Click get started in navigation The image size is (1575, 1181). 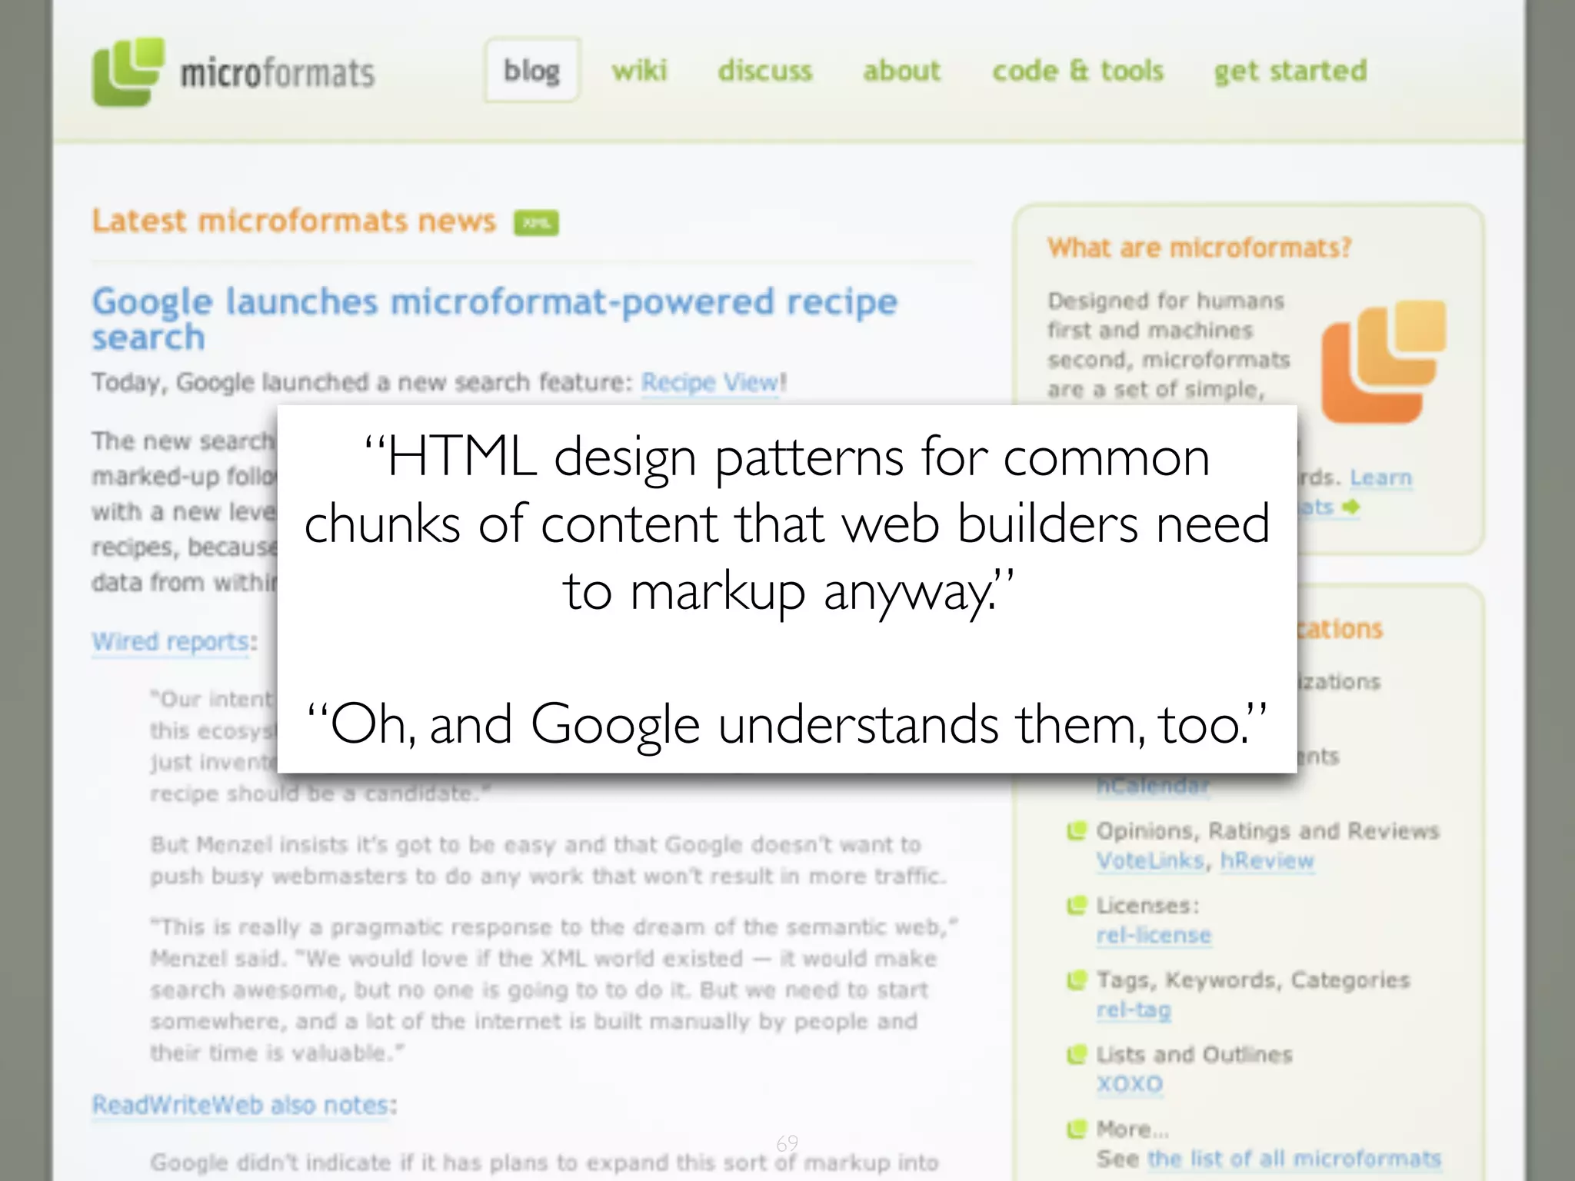1290,71
